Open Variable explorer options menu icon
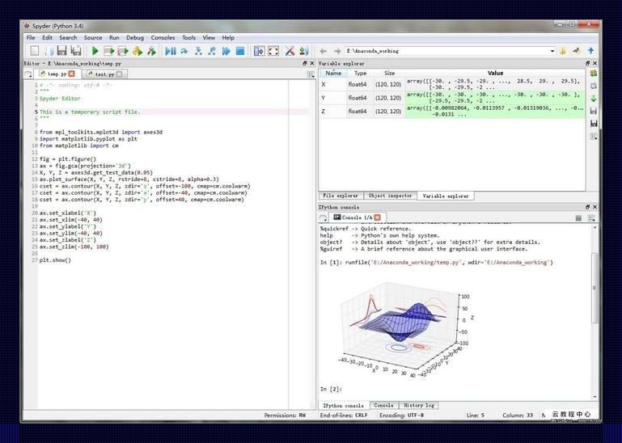Image resolution: width=622 pixels, height=443 pixels. 594,137
